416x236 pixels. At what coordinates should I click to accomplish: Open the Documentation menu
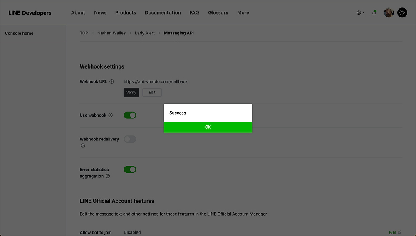[x=163, y=13]
